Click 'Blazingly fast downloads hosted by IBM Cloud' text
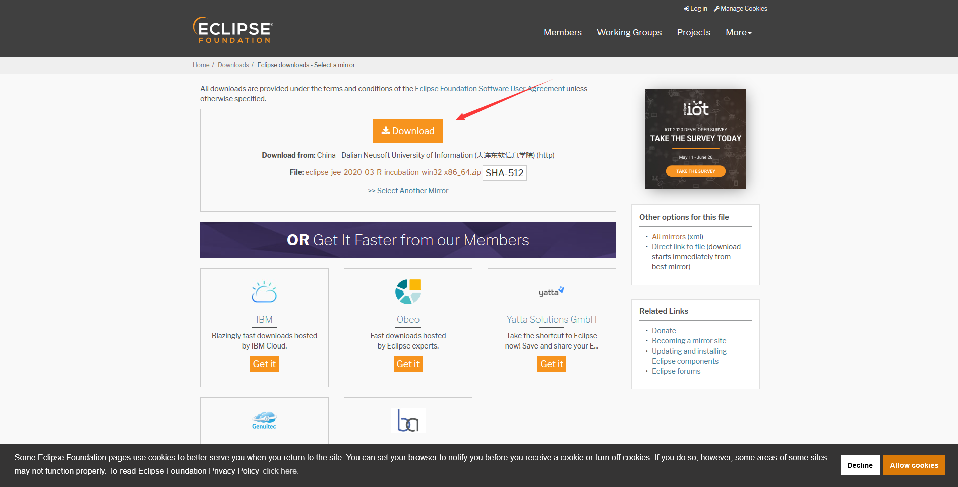Screen dimensions: 958x487 (264, 341)
